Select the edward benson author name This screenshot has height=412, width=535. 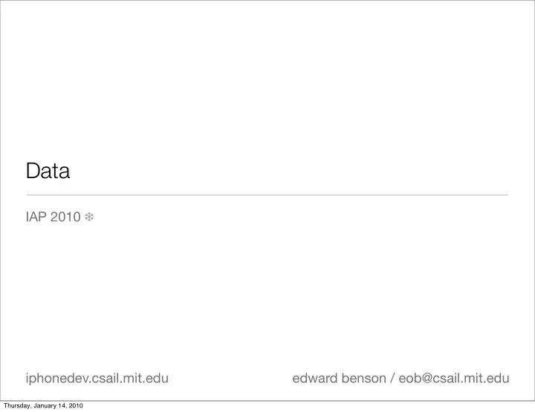coord(339,379)
